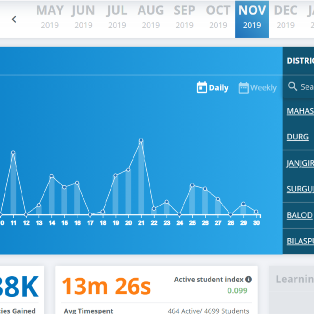Click inside the district search field
This screenshot has height=314, width=314.
[x=307, y=87]
